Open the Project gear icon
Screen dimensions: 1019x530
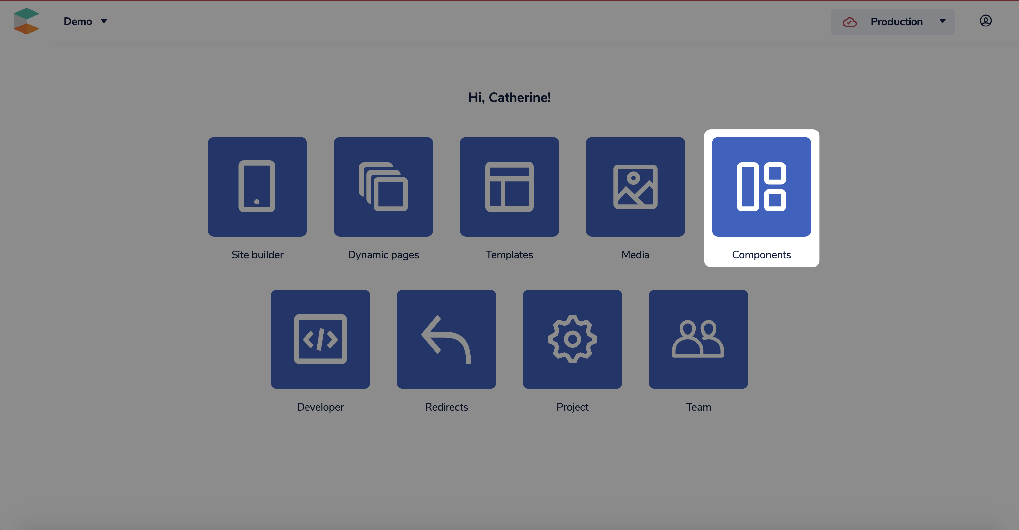click(x=572, y=339)
